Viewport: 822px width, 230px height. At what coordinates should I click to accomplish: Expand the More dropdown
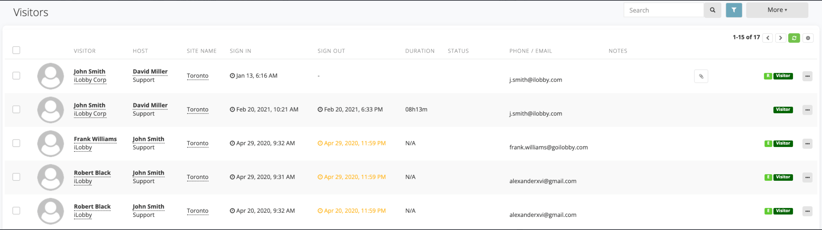(x=777, y=10)
